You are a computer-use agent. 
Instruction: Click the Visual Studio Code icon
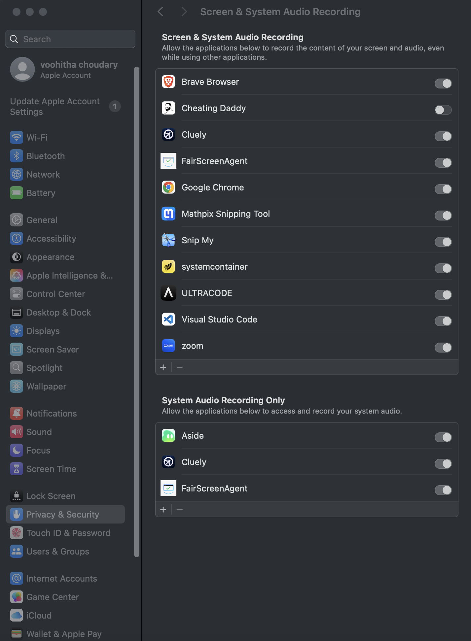click(x=168, y=320)
